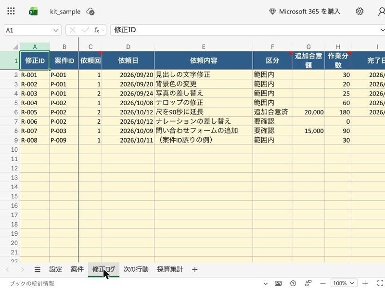Select column C header
The height and width of the screenshot is (288, 385).
[90, 47]
